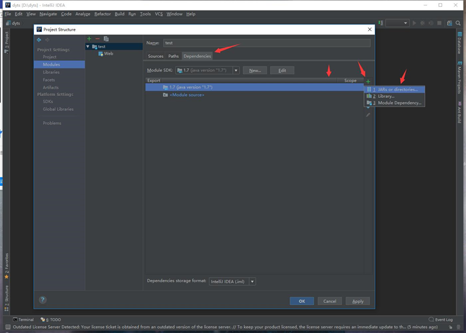Viewport: 466px width, 333px height.
Task: Switch to the Paths tab
Action: pyautogui.click(x=173, y=56)
